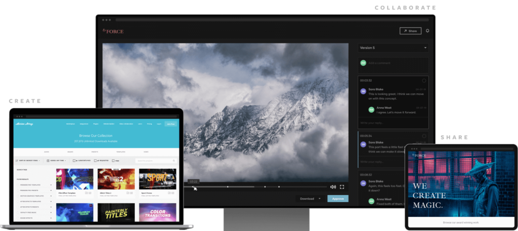Click Sara Blake's avatar in the 00:03:32 comment

click(x=363, y=91)
